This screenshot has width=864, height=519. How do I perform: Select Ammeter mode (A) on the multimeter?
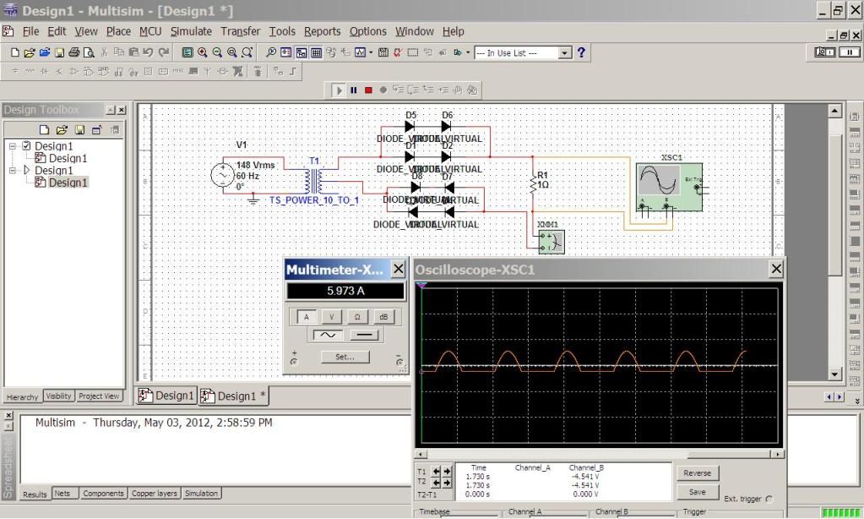point(307,317)
